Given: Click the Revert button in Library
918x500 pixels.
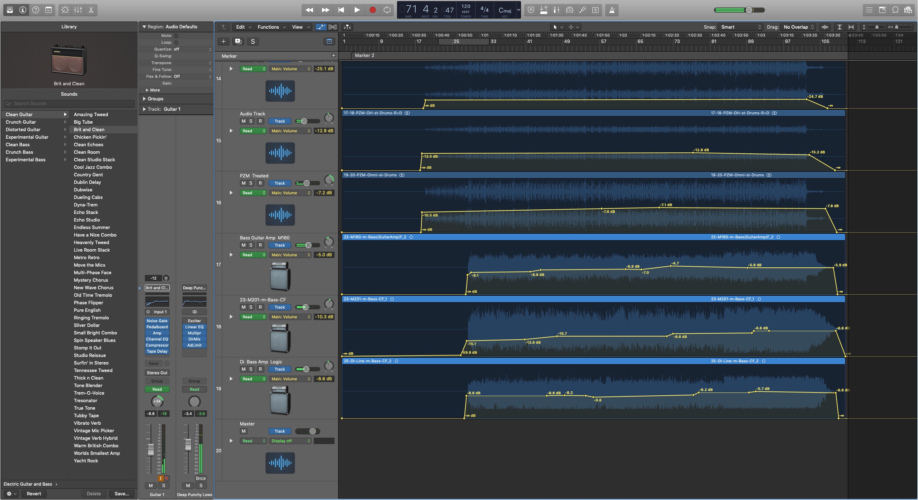Looking at the screenshot, I should coord(34,494).
